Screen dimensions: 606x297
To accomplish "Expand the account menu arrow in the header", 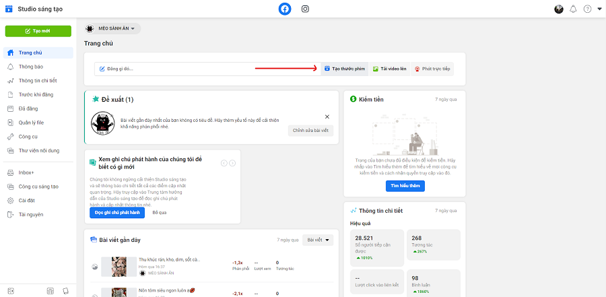I will (x=599, y=9).
